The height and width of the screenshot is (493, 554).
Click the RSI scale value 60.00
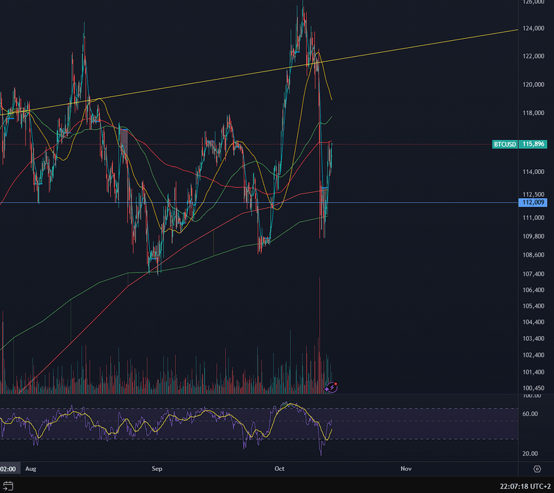(x=530, y=414)
